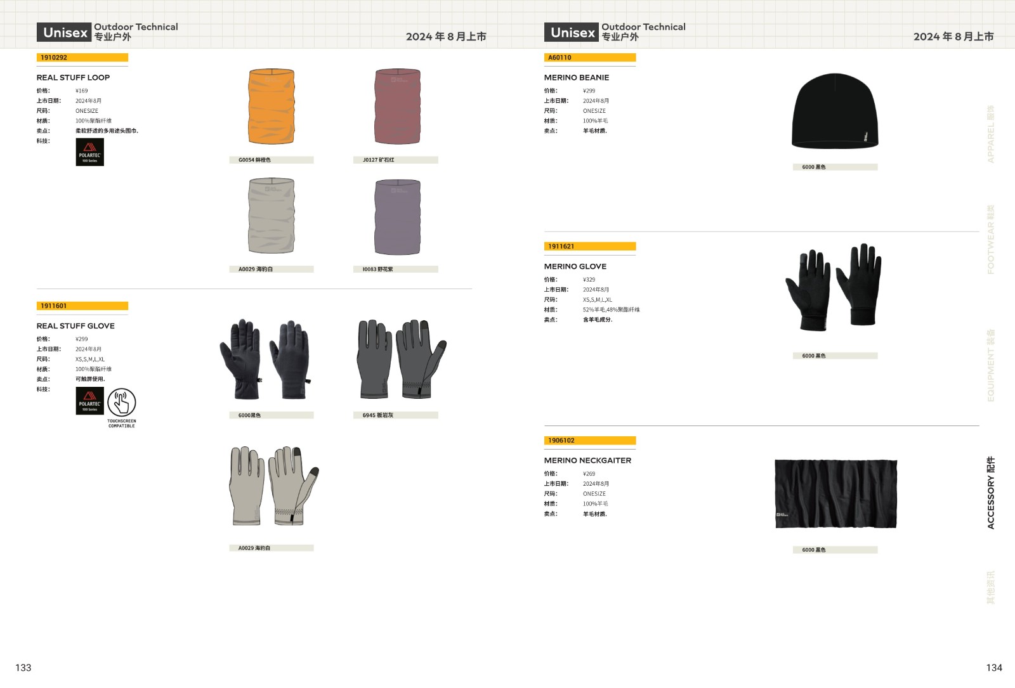This screenshot has height=688, width=1015.
Task: Switch to the APPAREL side tab
Action: (991, 134)
